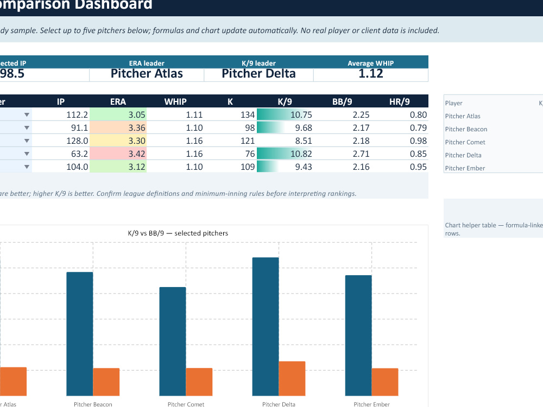This screenshot has width=543, height=407.
Task: Click the K/9 cell showing 10.75
Action: pyautogui.click(x=285, y=115)
